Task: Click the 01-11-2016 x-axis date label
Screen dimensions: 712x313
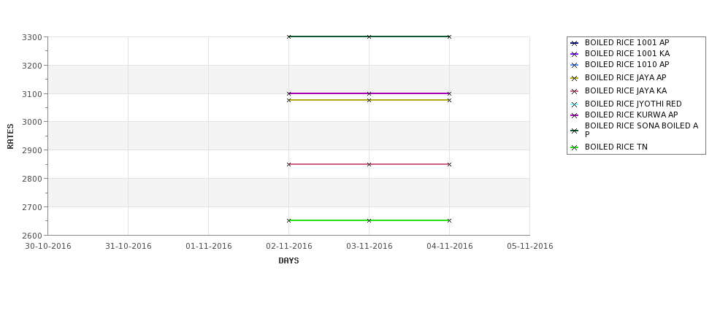Action: 208,247
